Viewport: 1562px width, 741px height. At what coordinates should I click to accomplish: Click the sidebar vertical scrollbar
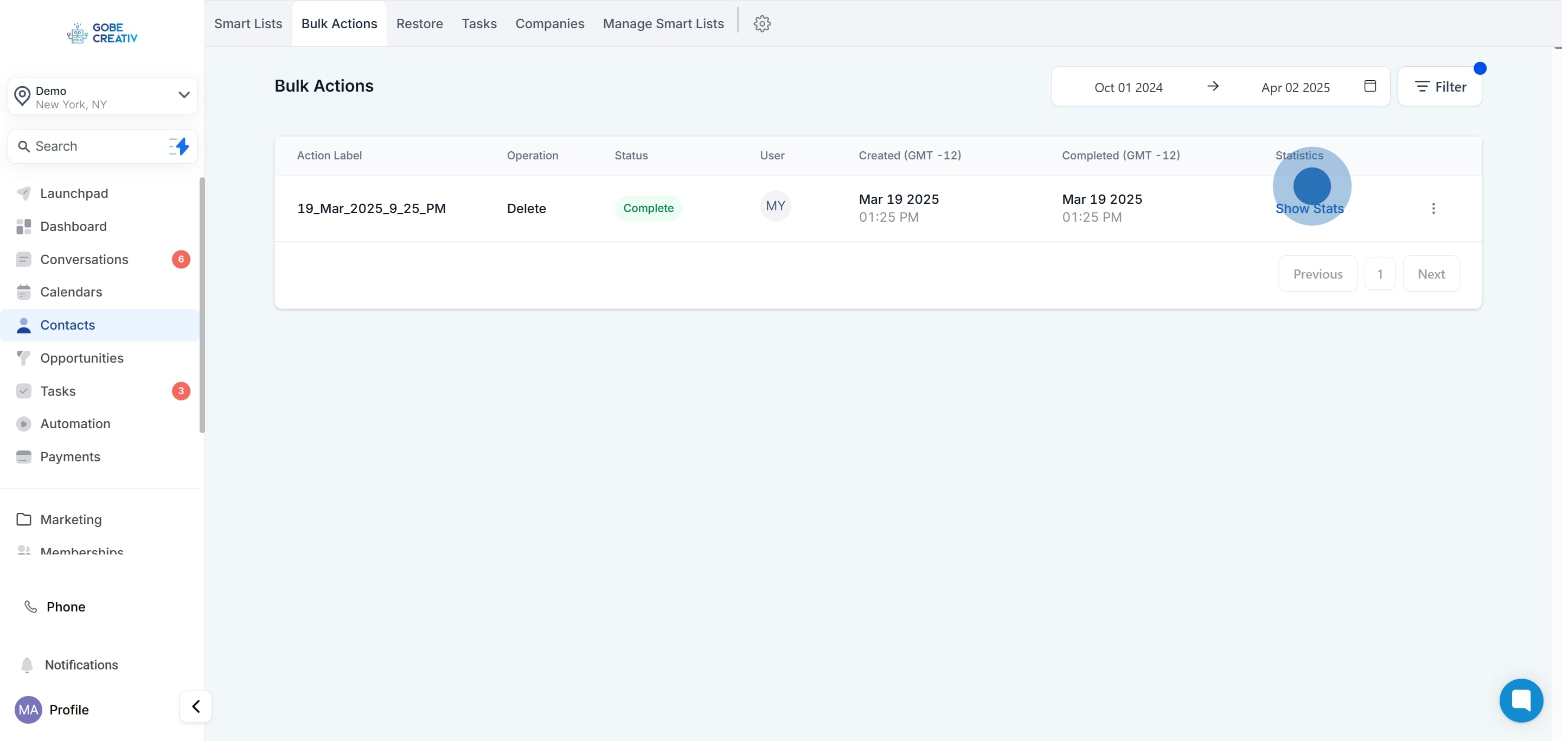202,305
